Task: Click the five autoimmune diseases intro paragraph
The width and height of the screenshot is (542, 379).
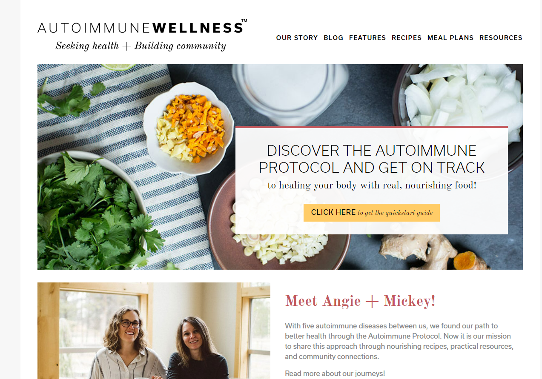Action: pos(399,341)
